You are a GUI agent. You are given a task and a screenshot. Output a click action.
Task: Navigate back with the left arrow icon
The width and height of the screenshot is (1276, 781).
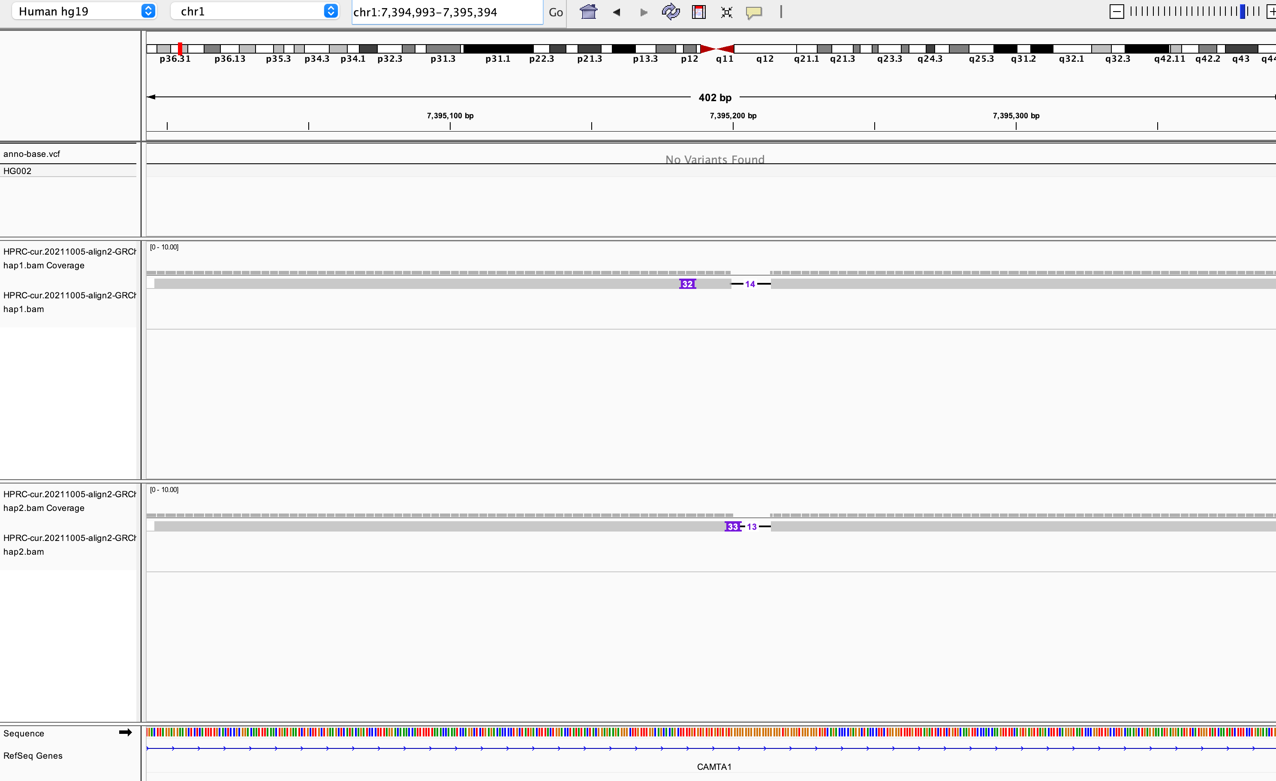pyautogui.click(x=616, y=12)
